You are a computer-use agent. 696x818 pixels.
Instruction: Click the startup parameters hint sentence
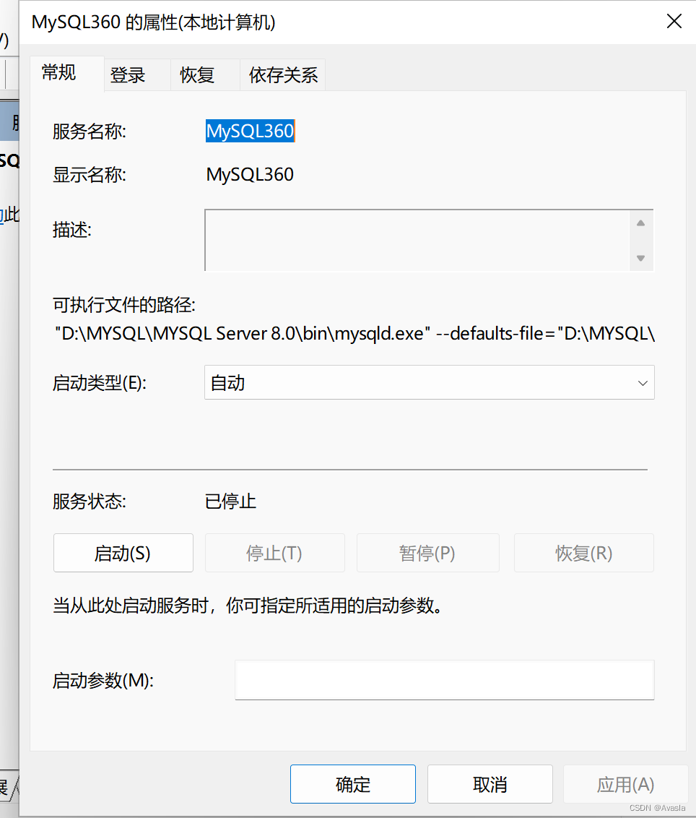point(248,606)
